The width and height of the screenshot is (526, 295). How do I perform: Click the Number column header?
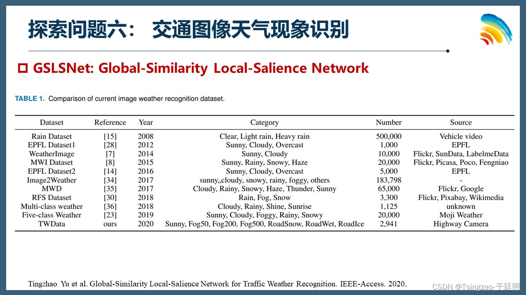[389, 123]
